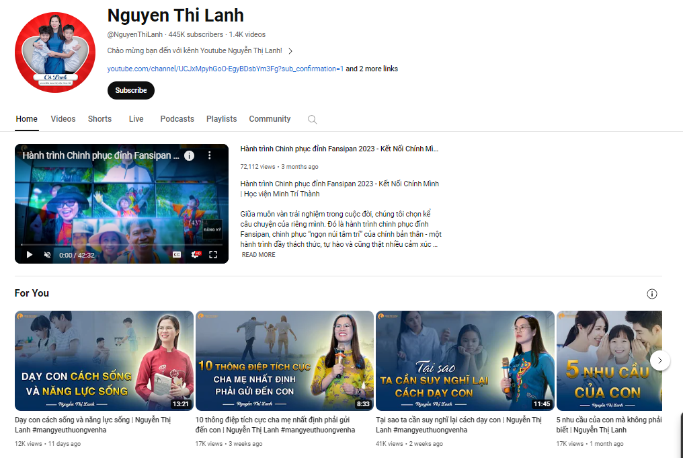Open the Playlists tab

pos(221,119)
